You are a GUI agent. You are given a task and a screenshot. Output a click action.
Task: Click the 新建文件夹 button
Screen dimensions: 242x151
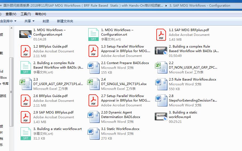pos(65,21)
